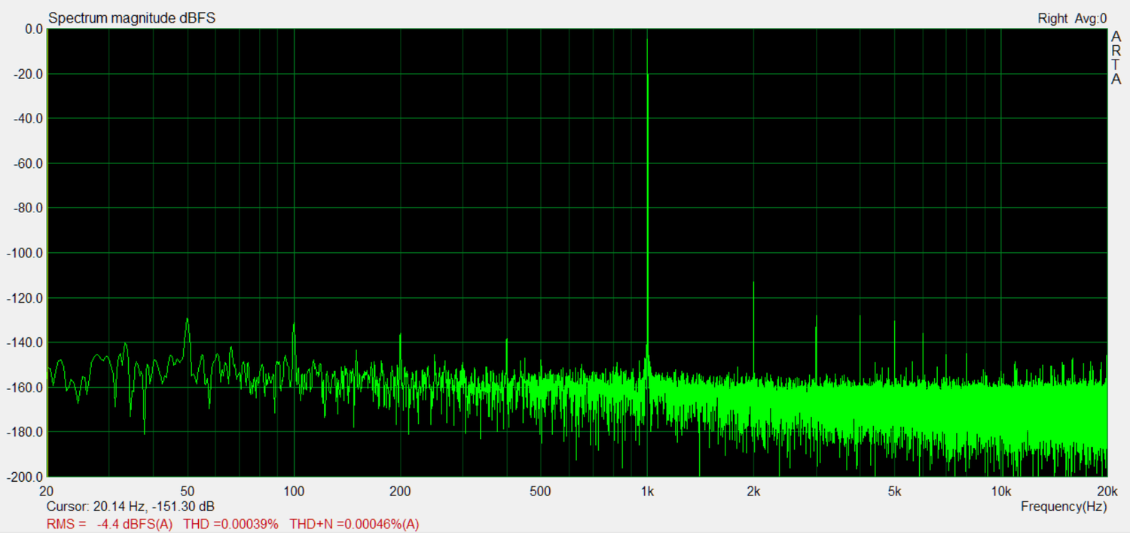Click the '0.0' magnitude axis label
The height and width of the screenshot is (533, 1130).
(x=33, y=29)
